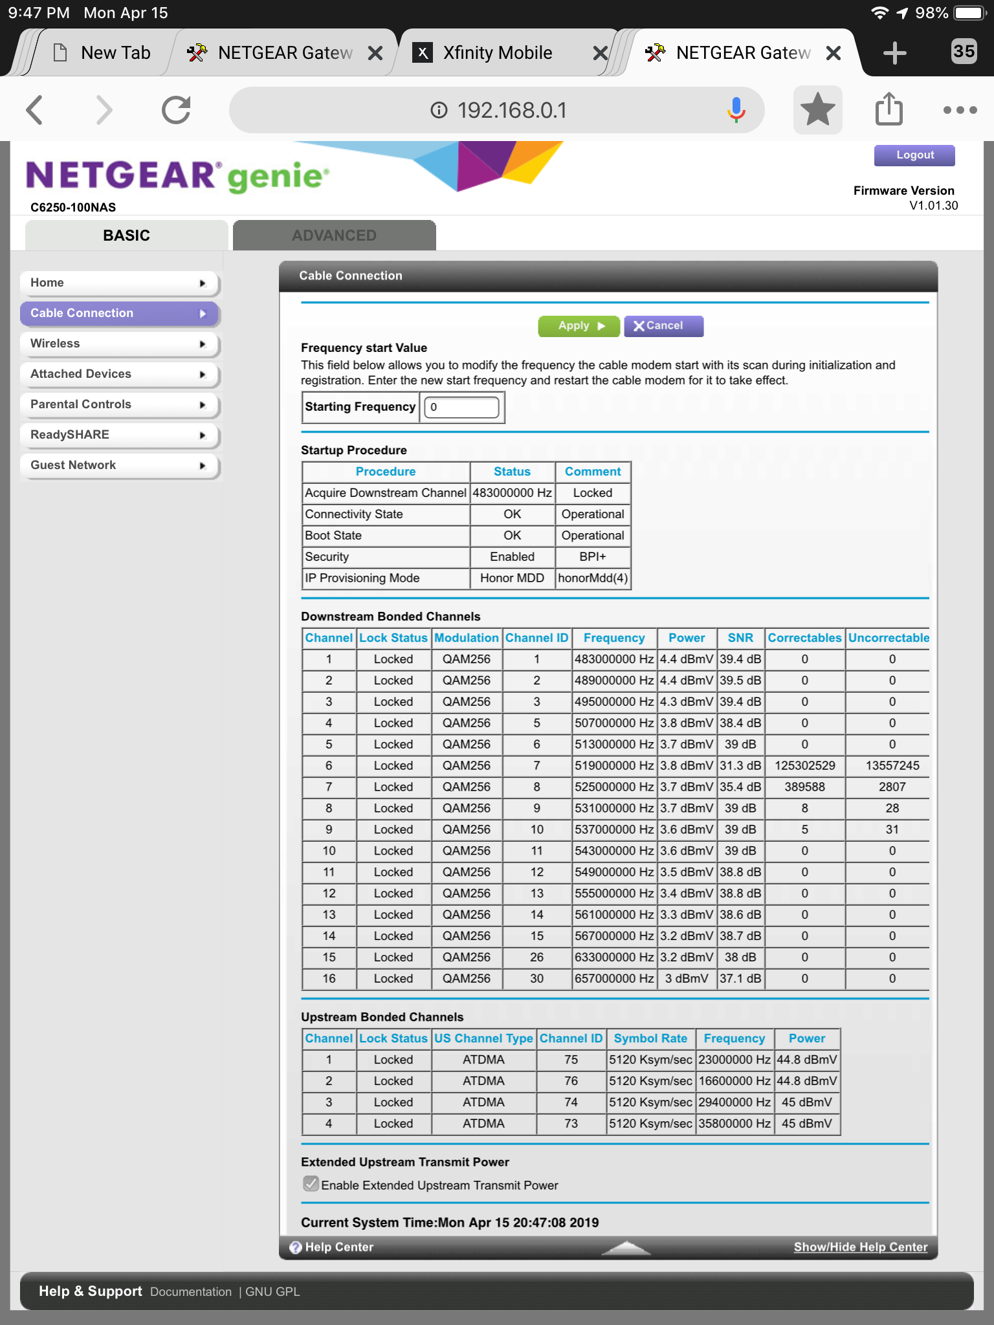Select the BPI+ security comment cell
This screenshot has width=994, height=1325.
click(x=593, y=557)
